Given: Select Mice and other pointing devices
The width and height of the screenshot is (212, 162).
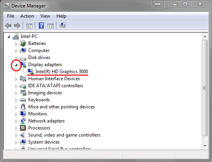Looking at the screenshot, I should point(62,107).
